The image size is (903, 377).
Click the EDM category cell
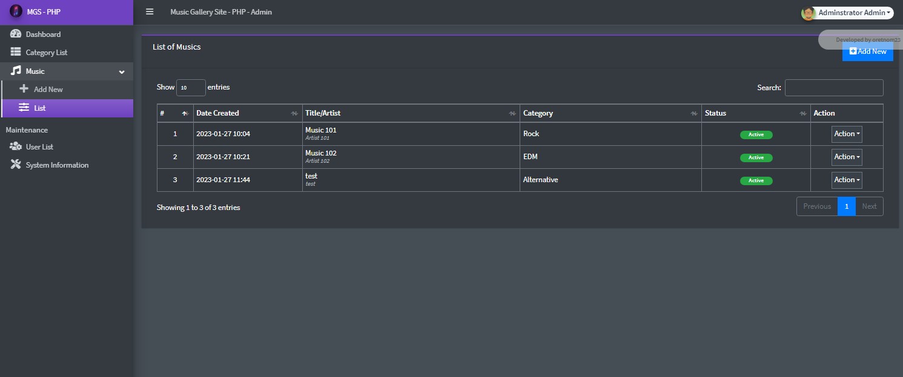pyautogui.click(x=610, y=157)
